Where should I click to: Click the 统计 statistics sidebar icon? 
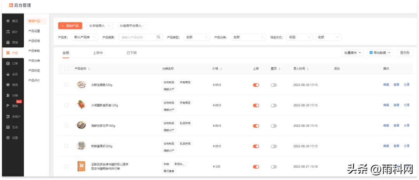coord(8,32)
